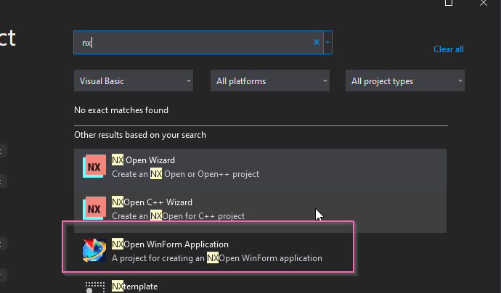Viewport: 501px width, 293px height.
Task: Select the NXtemplate title
Action: pyautogui.click(x=134, y=286)
